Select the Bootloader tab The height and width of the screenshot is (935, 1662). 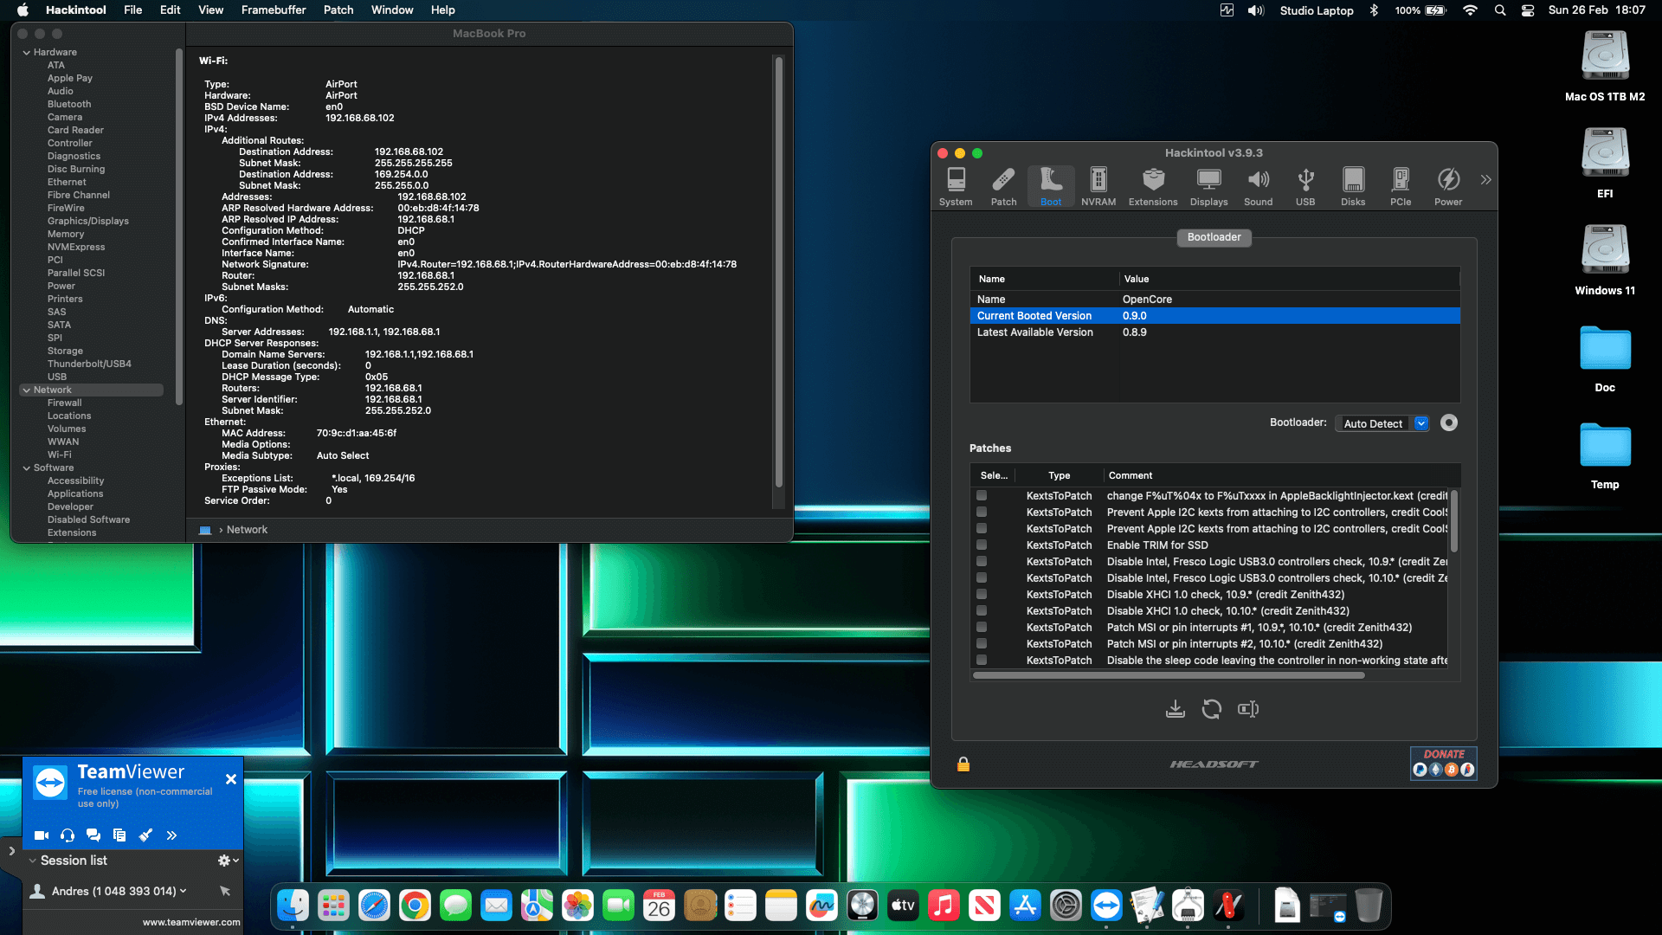tap(1214, 237)
